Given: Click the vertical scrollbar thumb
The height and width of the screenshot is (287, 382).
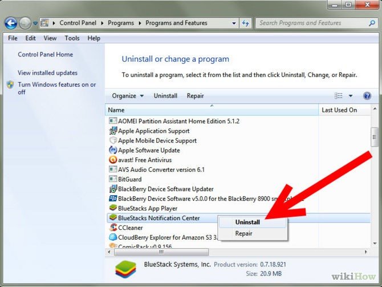Looking at the screenshot, I should click(x=375, y=137).
